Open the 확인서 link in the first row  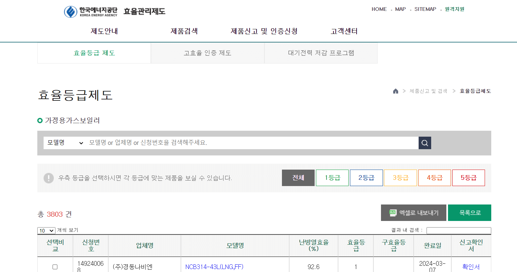coord(471,267)
